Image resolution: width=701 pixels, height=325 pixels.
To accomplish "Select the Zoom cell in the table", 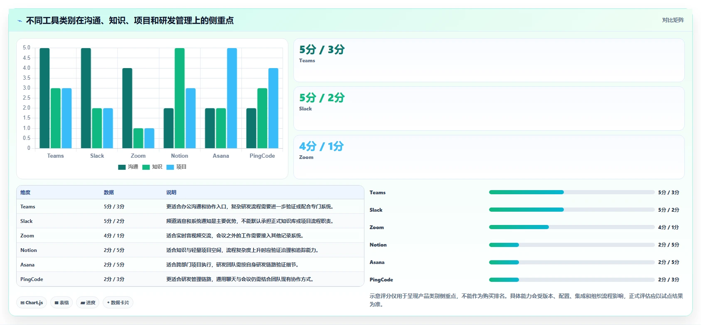I will (x=27, y=236).
